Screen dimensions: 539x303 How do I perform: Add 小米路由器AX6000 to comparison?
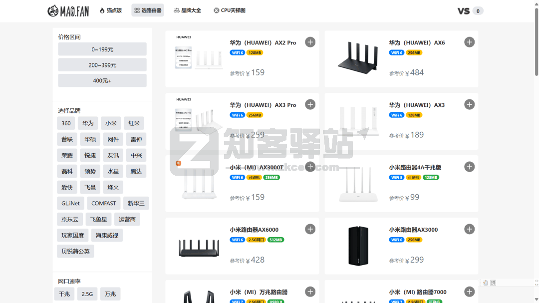click(310, 229)
